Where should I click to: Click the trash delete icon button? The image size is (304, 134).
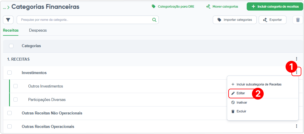click(298, 20)
